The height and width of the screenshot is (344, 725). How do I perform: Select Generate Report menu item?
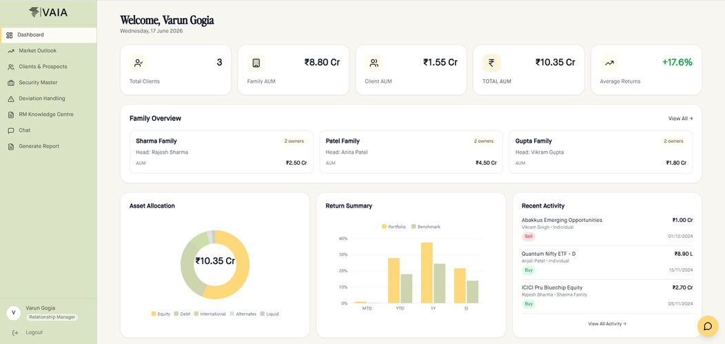point(48,147)
